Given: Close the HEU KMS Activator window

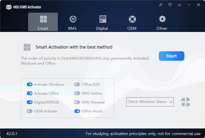Looking at the screenshot, I should (199, 5).
